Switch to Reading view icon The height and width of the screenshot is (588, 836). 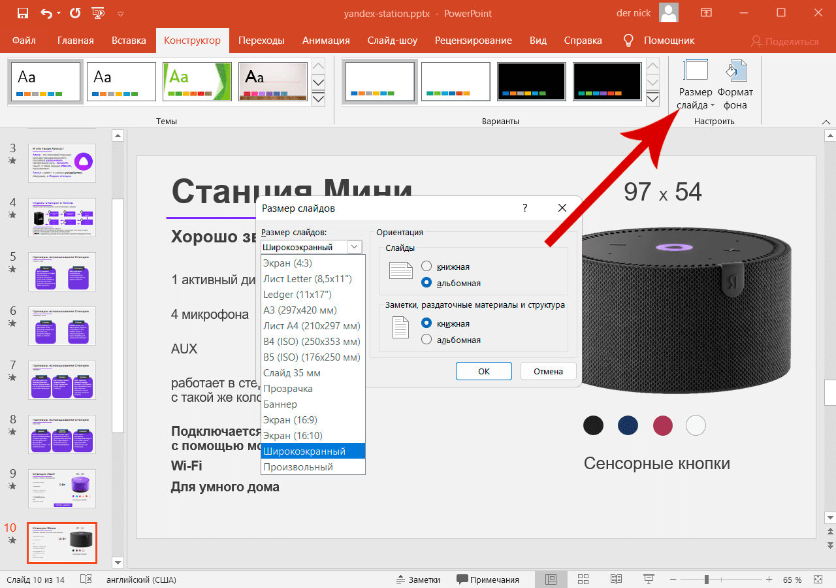click(616, 580)
